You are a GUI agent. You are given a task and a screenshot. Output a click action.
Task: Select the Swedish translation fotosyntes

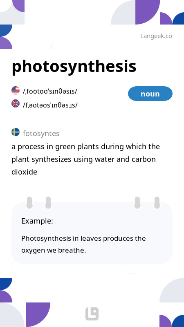(x=41, y=134)
